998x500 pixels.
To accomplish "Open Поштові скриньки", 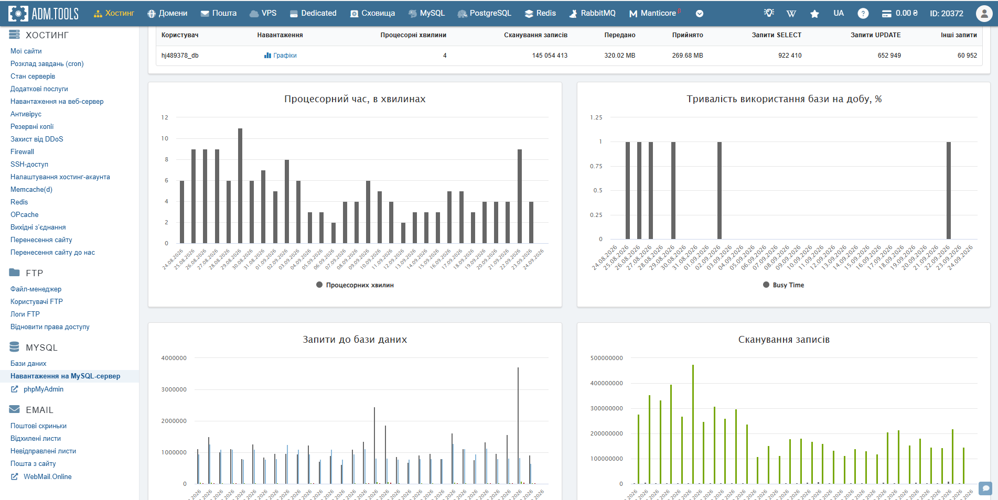I will click(x=38, y=426).
